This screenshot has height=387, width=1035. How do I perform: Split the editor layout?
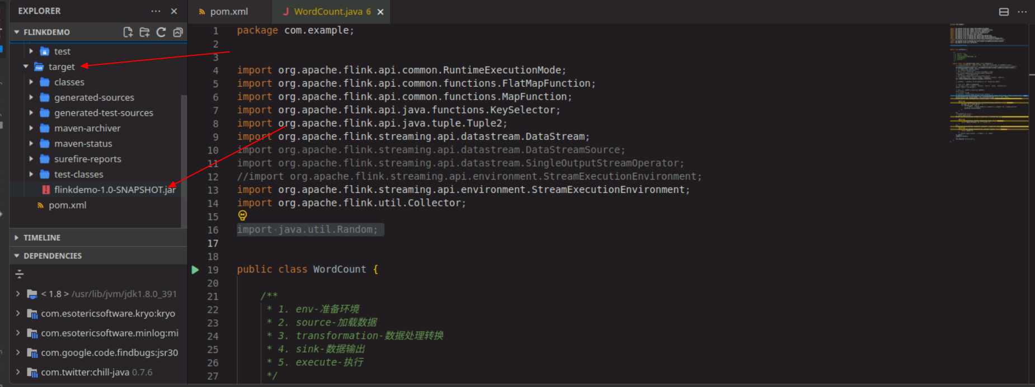1004,12
